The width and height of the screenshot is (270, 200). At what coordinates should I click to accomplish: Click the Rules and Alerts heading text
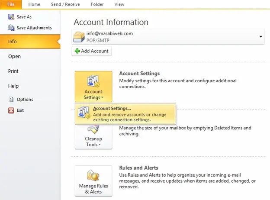(x=138, y=168)
